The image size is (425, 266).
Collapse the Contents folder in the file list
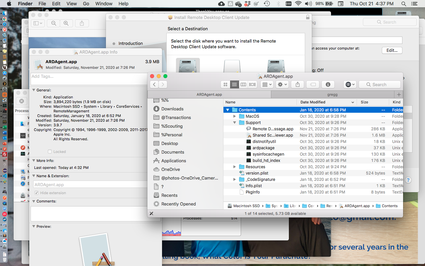(227, 109)
